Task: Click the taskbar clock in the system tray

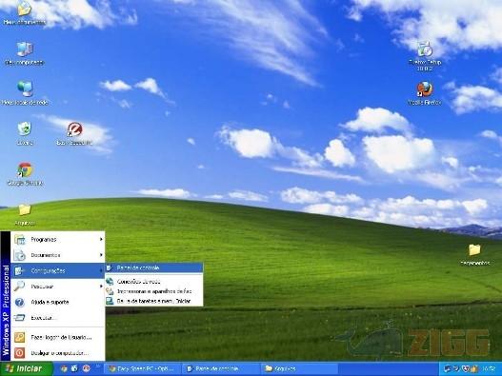Action: (x=489, y=369)
